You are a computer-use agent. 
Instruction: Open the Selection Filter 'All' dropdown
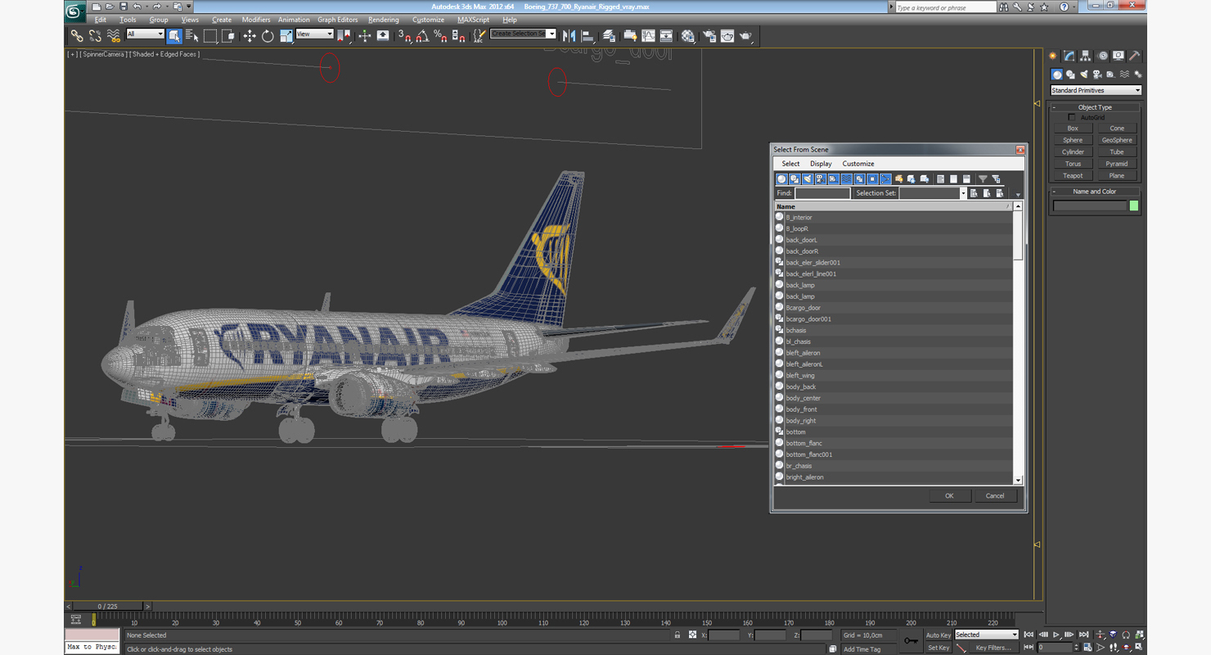146,34
